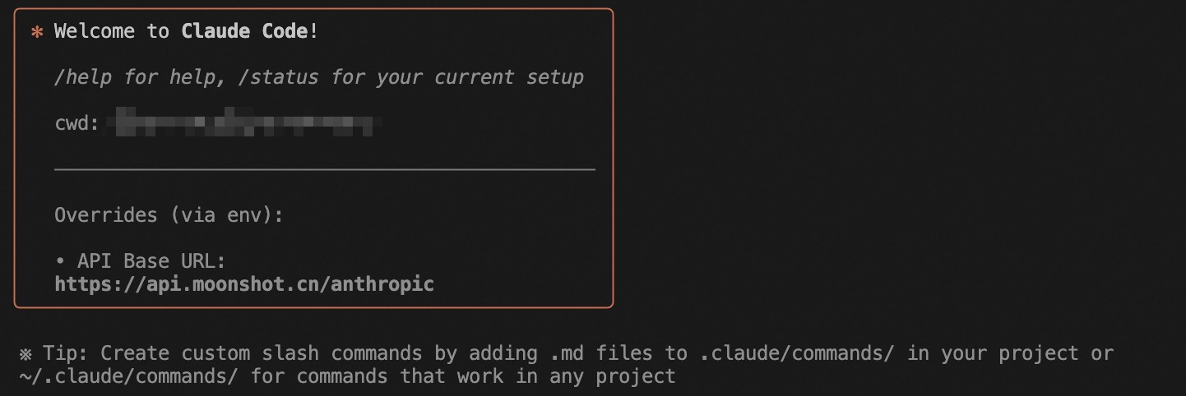Click the horizontal divider line
This screenshot has width=1186, height=396.
click(324, 169)
